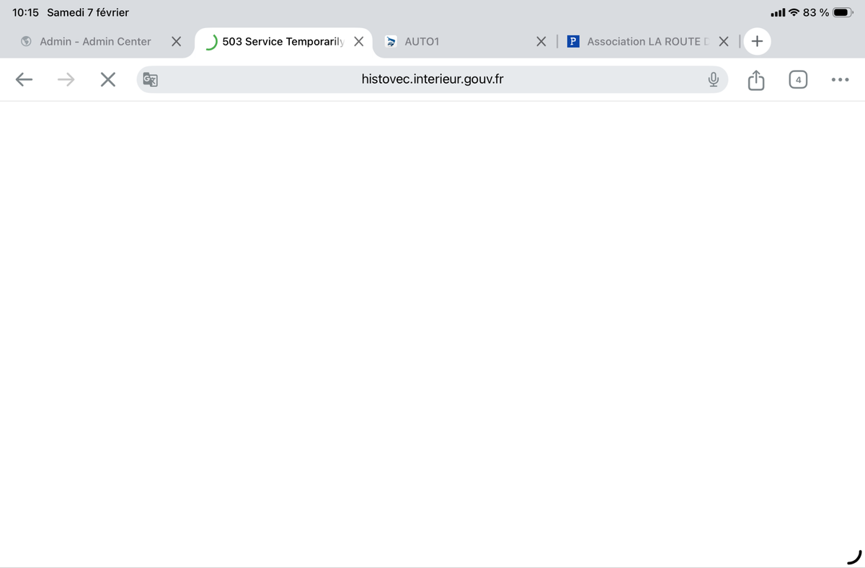Viewport: 865px width, 568px height.
Task: Tap the 83 % battery percentage
Action: click(x=816, y=12)
